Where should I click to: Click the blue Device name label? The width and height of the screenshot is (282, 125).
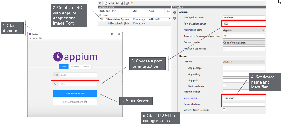click(190, 98)
